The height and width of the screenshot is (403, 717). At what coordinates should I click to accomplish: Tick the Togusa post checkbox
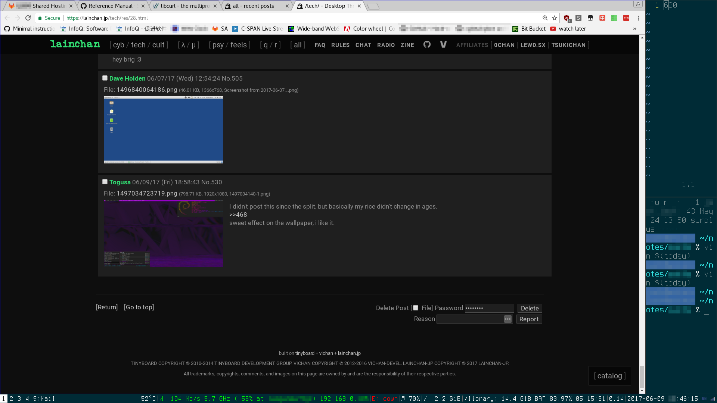coord(105,182)
